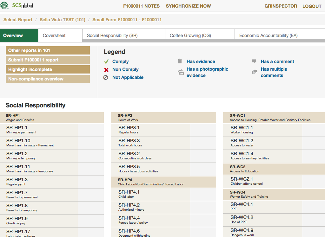Click the Has evidence clipboard icon
This screenshot has height=237, width=325.
(180, 61)
